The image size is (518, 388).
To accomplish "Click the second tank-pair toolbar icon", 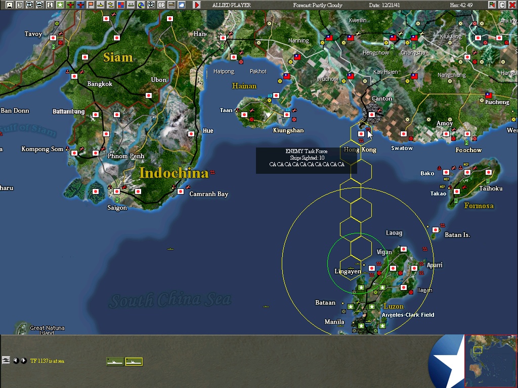I will click(40, 5).
